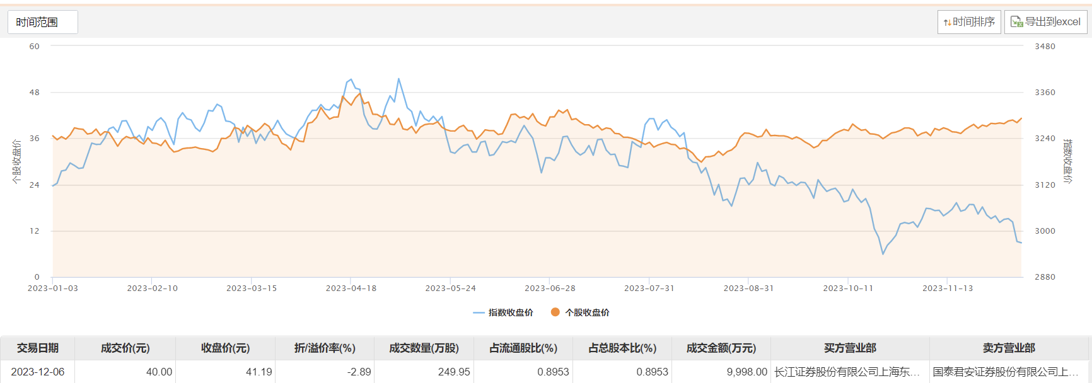Click the 占总股本比(%) column header
Image resolution: width=1092 pixels, height=383 pixels.
(622, 348)
